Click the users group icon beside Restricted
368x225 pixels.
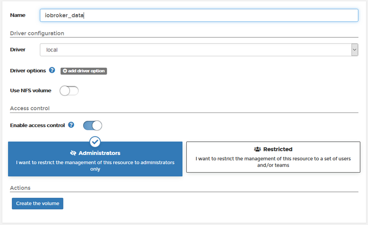pos(257,149)
